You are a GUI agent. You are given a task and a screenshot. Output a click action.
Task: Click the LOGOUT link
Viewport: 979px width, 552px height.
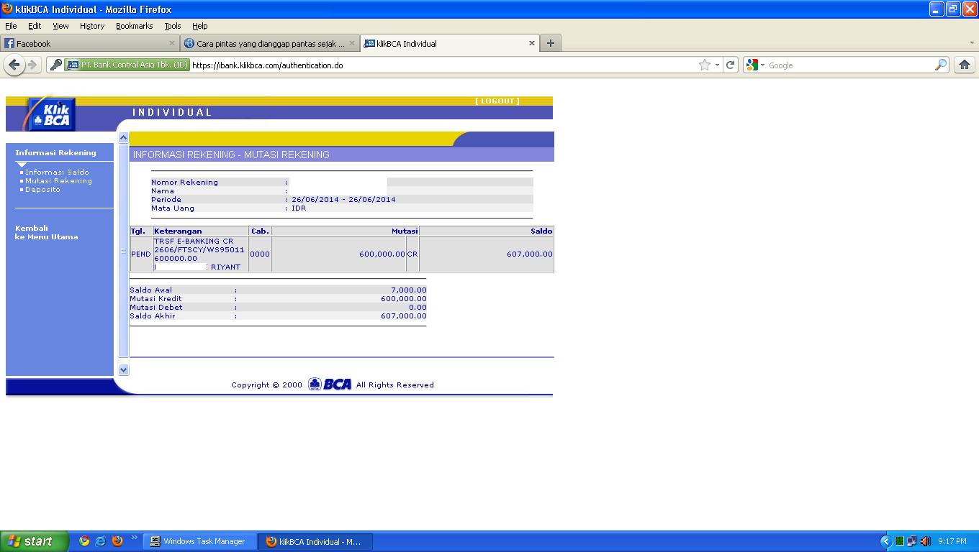(x=497, y=101)
